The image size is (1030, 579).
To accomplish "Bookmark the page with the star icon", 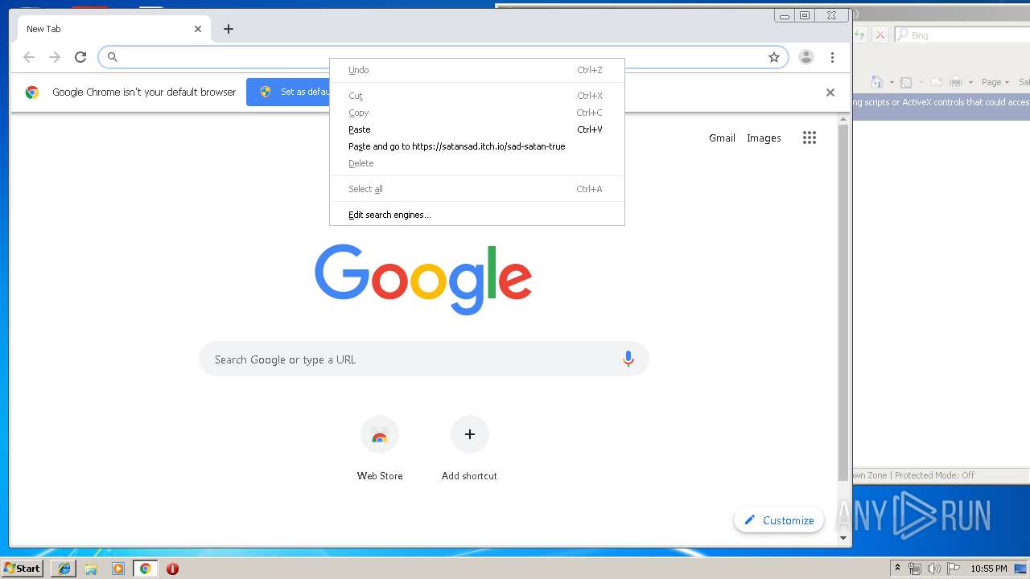I will point(774,57).
